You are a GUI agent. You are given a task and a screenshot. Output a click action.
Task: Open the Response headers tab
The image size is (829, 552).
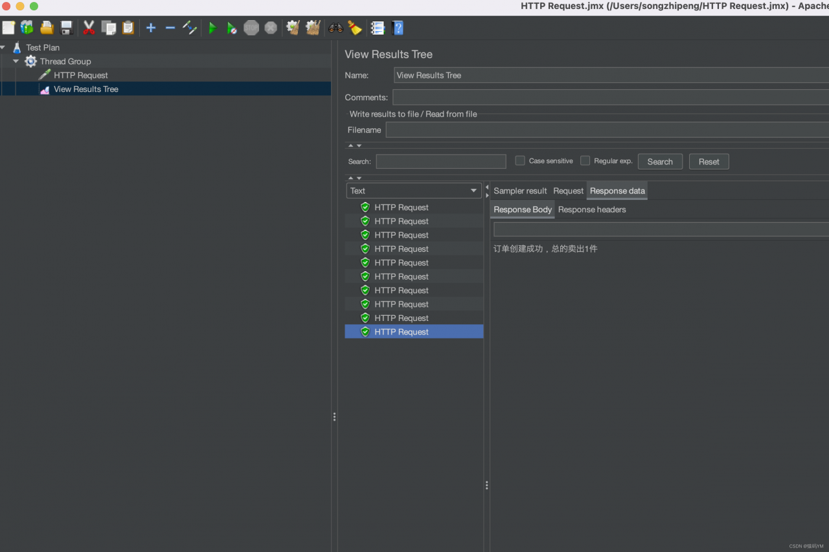point(592,210)
